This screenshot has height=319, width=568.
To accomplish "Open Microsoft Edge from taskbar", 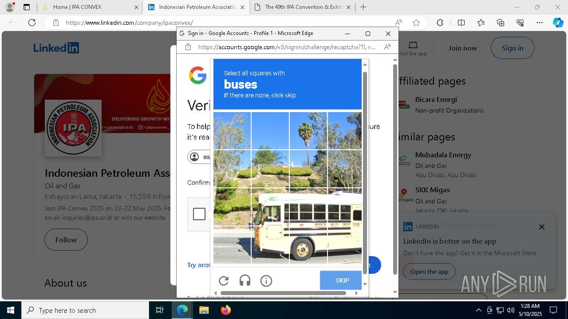I will (182, 310).
